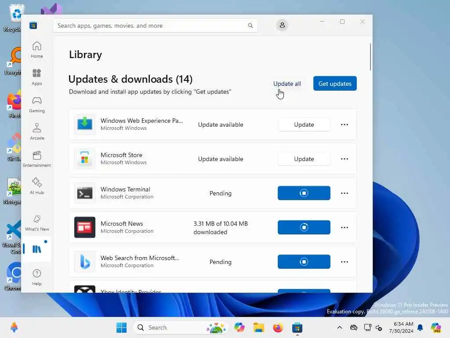Launch Copilot from the taskbar
Viewport: 450px width, 338px height.
click(240, 327)
